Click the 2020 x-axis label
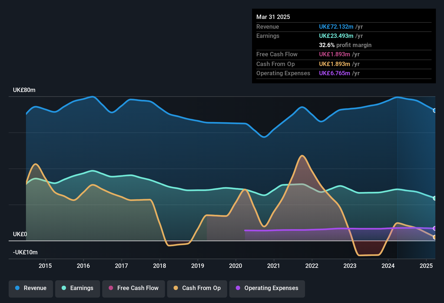Screen dimensions: 444x303 point(236,266)
